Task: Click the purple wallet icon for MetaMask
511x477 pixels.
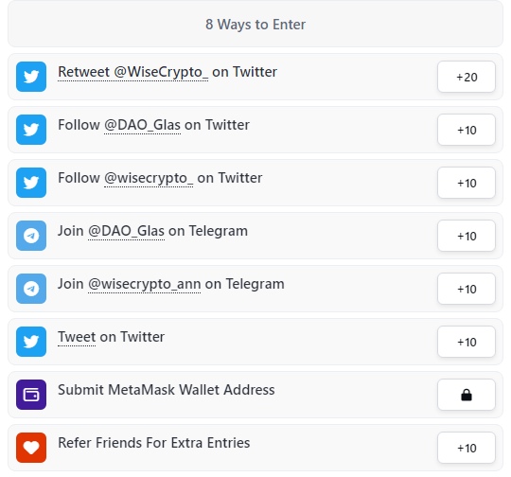Action: [31, 395]
